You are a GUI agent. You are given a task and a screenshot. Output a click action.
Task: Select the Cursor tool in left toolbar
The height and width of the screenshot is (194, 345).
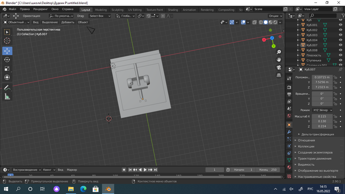[7, 41]
